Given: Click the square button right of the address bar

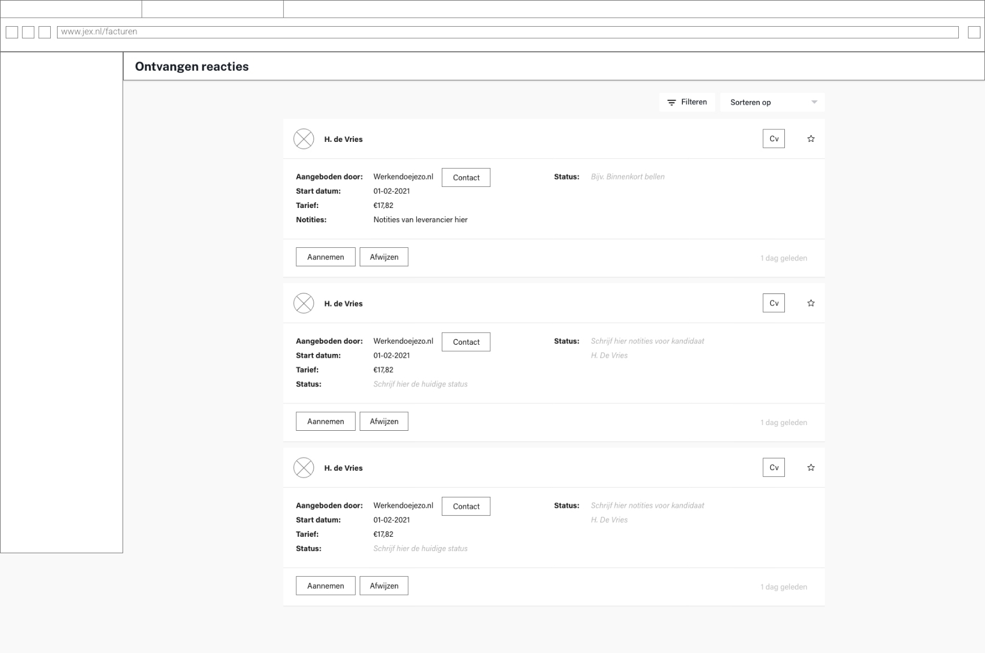Looking at the screenshot, I should [x=974, y=32].
